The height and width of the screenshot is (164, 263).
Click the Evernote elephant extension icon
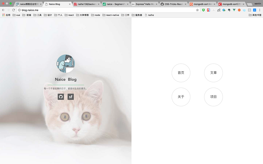click(x=229, y=10)
